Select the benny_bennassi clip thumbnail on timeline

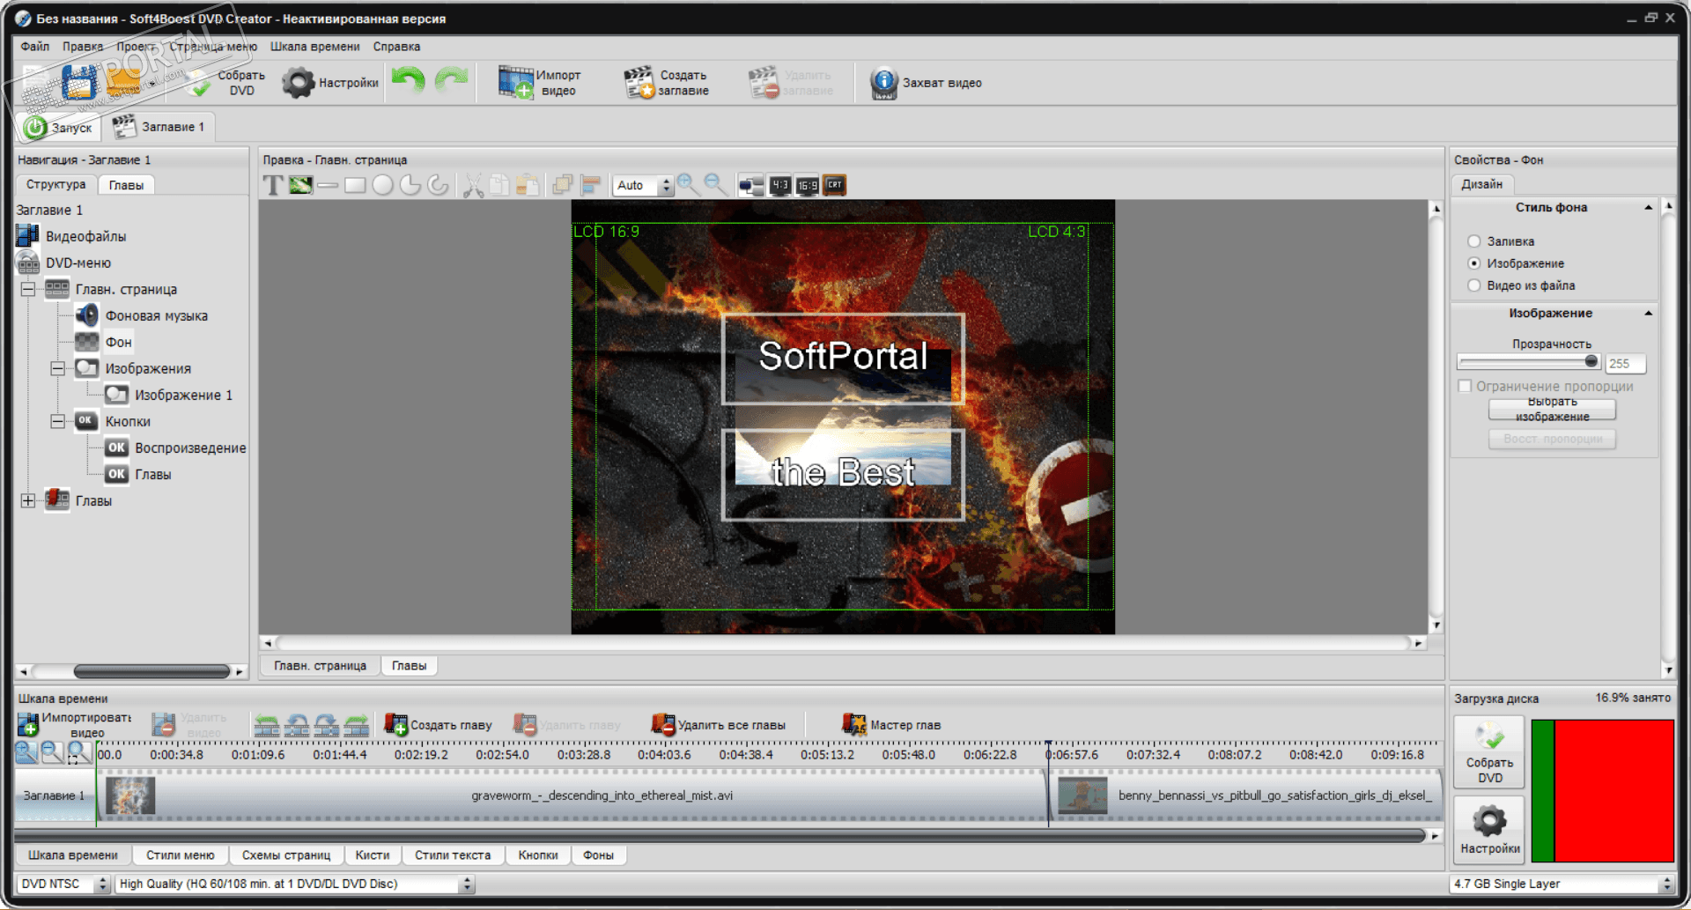1082,795
